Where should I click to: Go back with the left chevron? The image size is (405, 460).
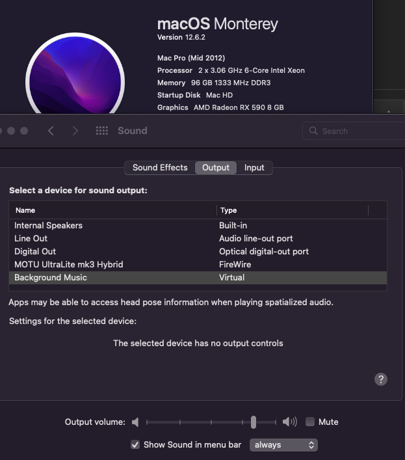coord(51,131)
